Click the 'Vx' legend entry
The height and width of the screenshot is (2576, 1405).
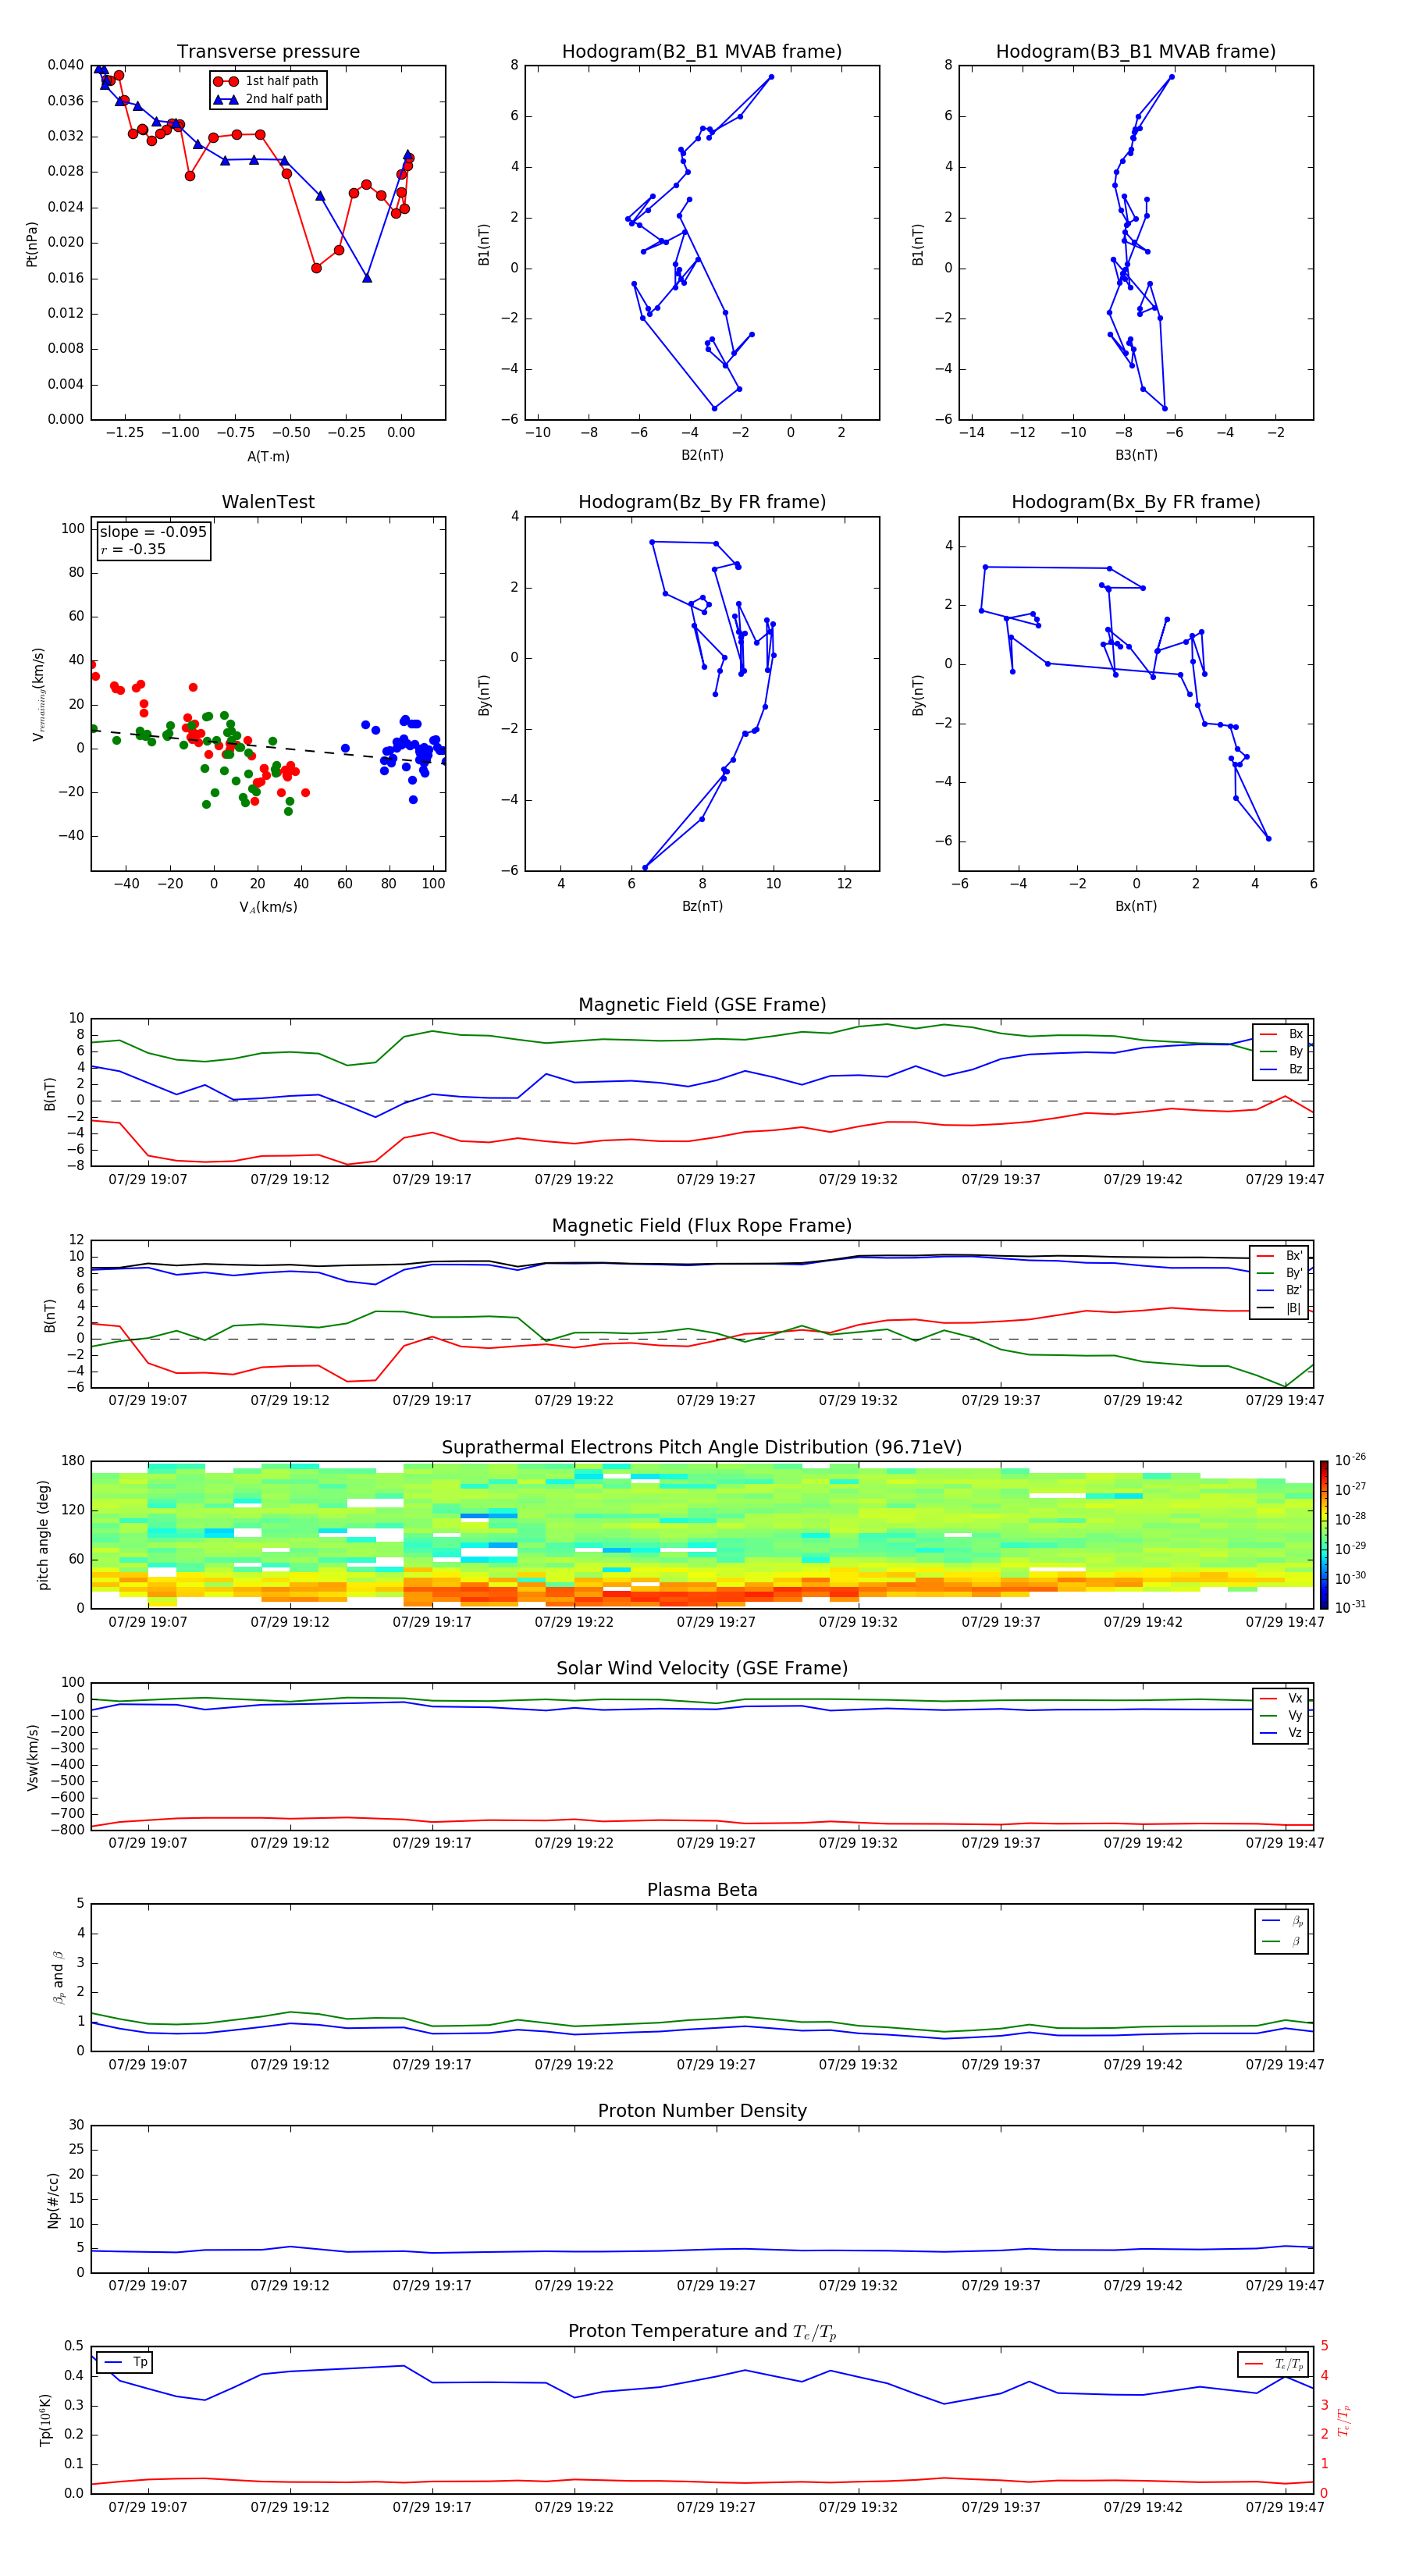point(1281,1698)
